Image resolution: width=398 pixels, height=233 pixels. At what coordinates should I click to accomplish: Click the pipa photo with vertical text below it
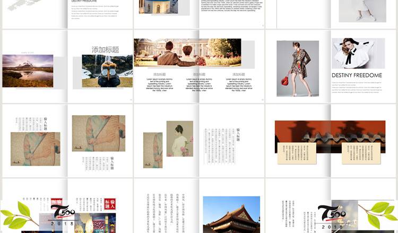pos(99,133)
